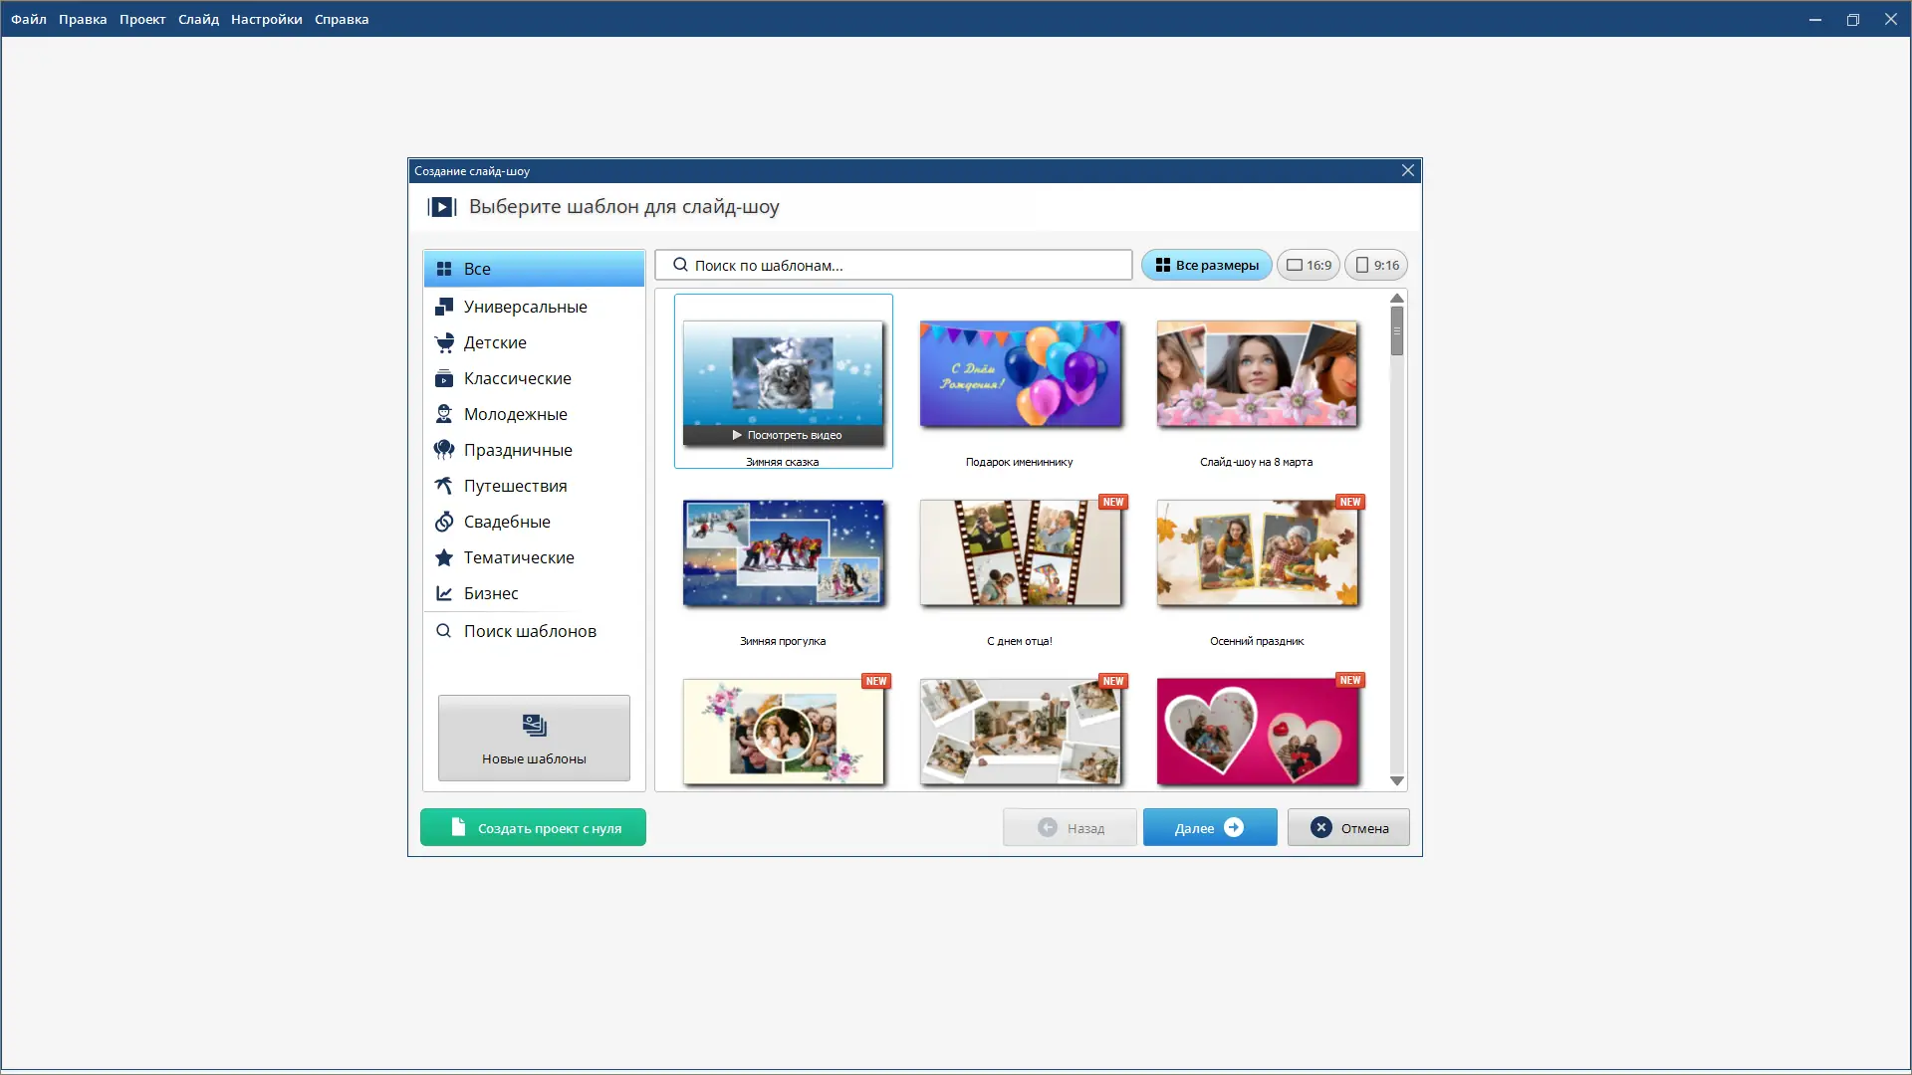Click Создать проект с нуля button
Screen dimensions: 1912x1075
pyautogui.click(x=533, y=827)
